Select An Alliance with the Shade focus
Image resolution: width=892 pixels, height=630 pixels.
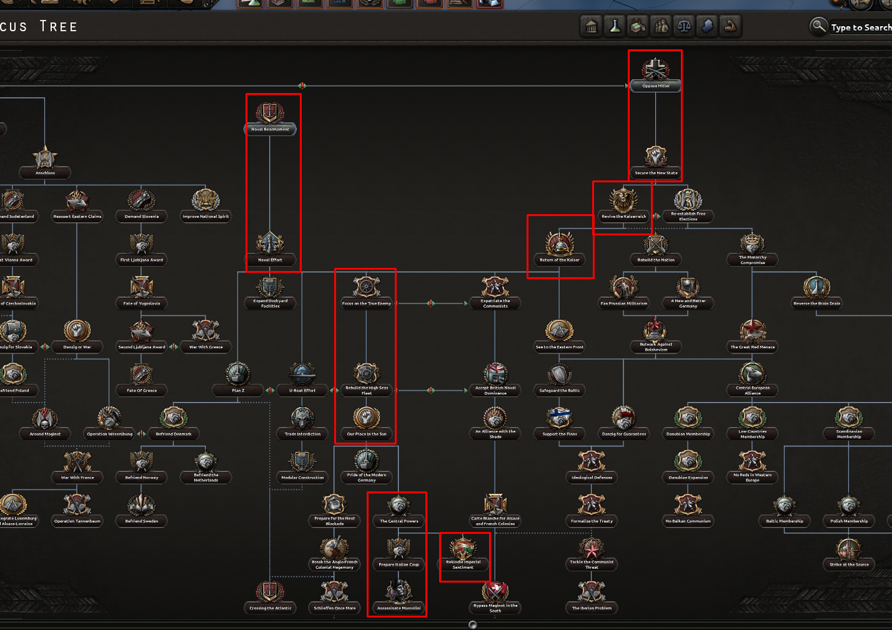point(495,423)
